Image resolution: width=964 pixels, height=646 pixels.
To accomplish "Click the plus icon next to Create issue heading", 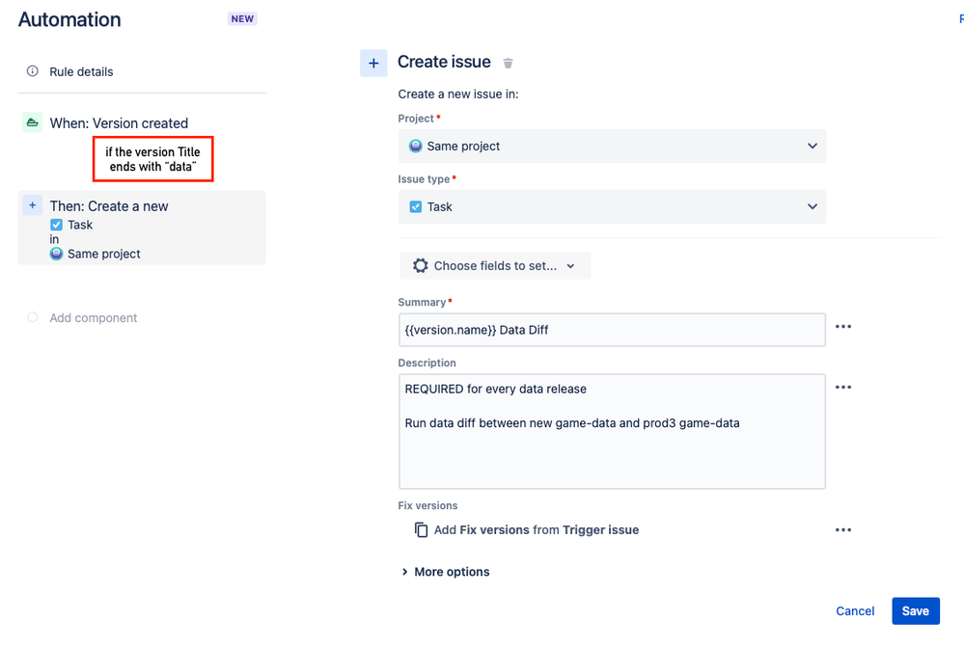I will [373, 64].
